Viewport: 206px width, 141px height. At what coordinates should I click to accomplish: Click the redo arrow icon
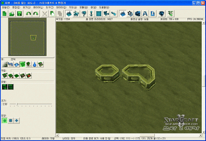[36, 13]
